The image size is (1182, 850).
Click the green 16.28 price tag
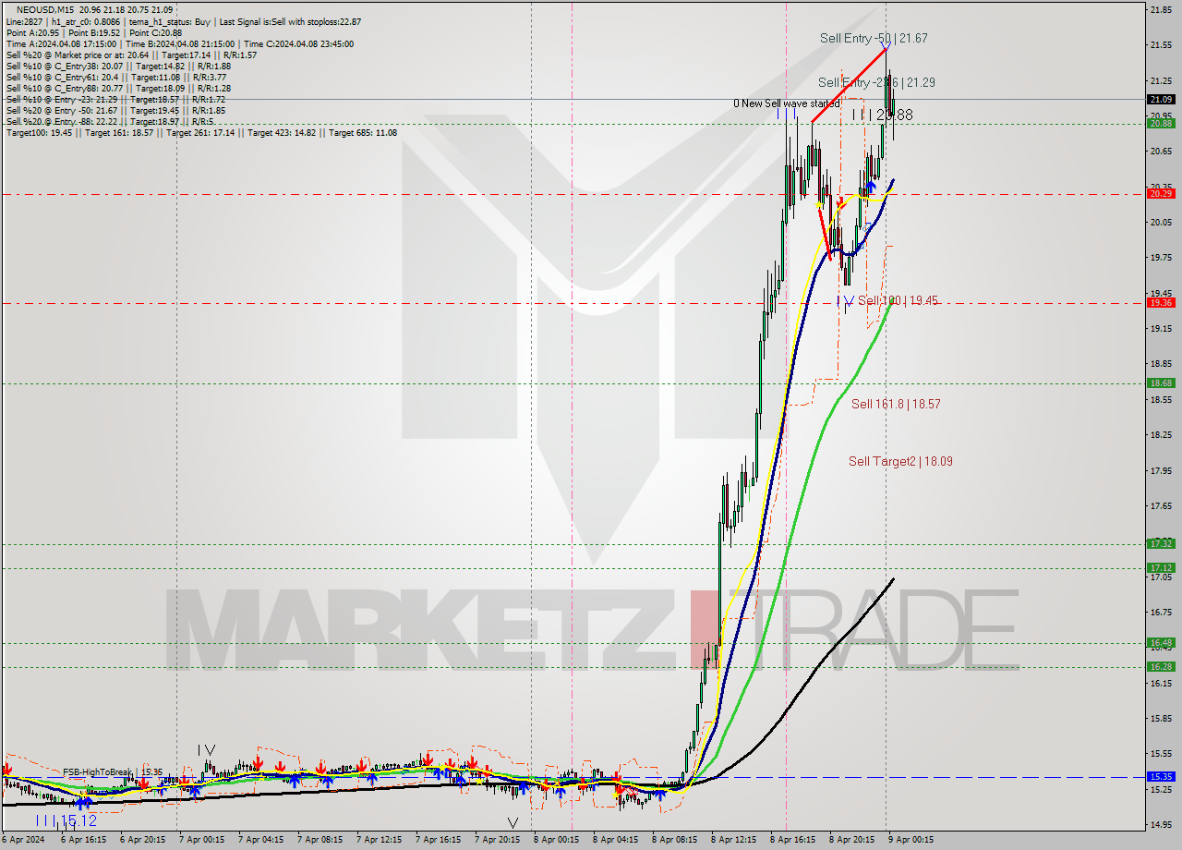click(1161, 666)
